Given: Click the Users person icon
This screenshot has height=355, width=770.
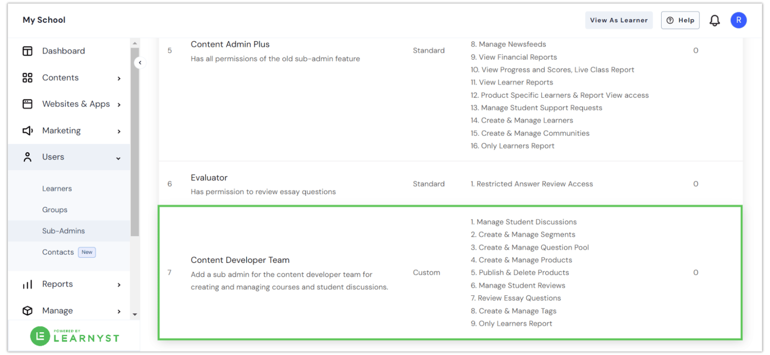Looking at the screenshot, I should click(x=27, y=157).
